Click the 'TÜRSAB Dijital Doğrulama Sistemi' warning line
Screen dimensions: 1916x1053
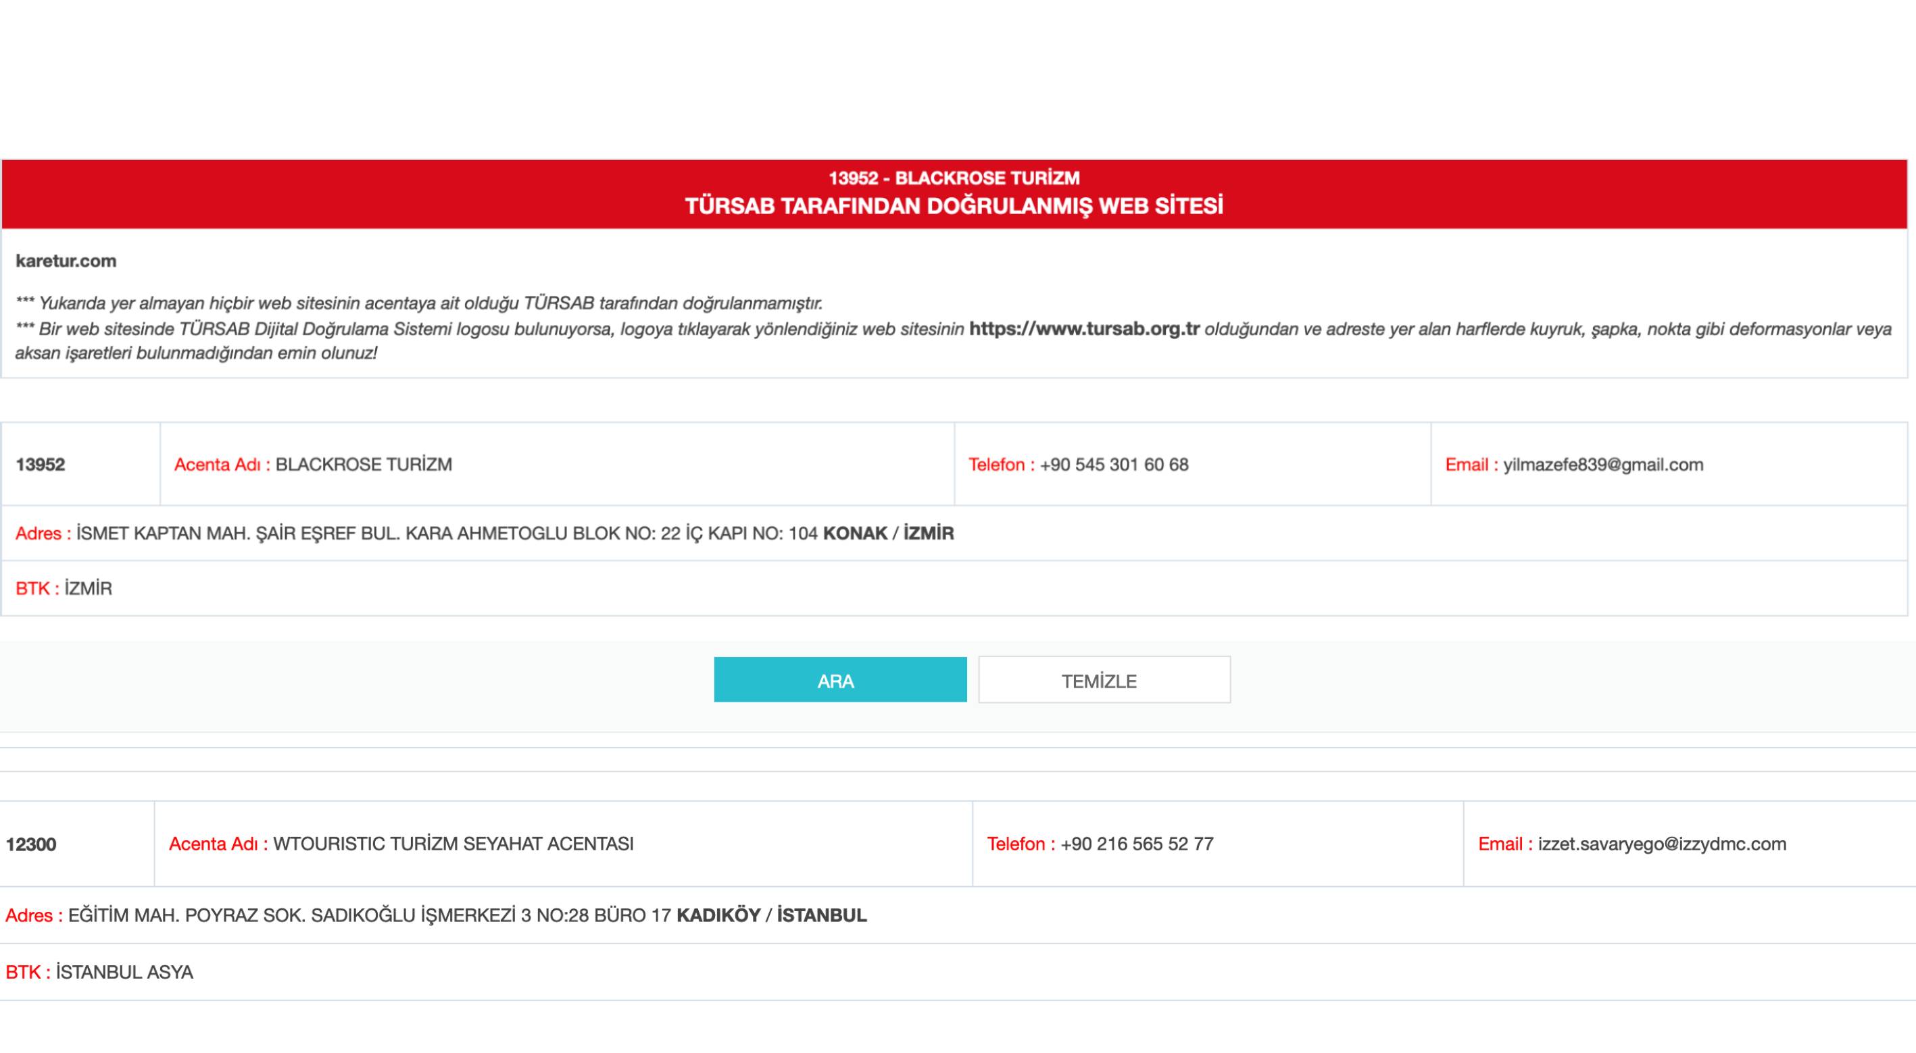[954, 329]
